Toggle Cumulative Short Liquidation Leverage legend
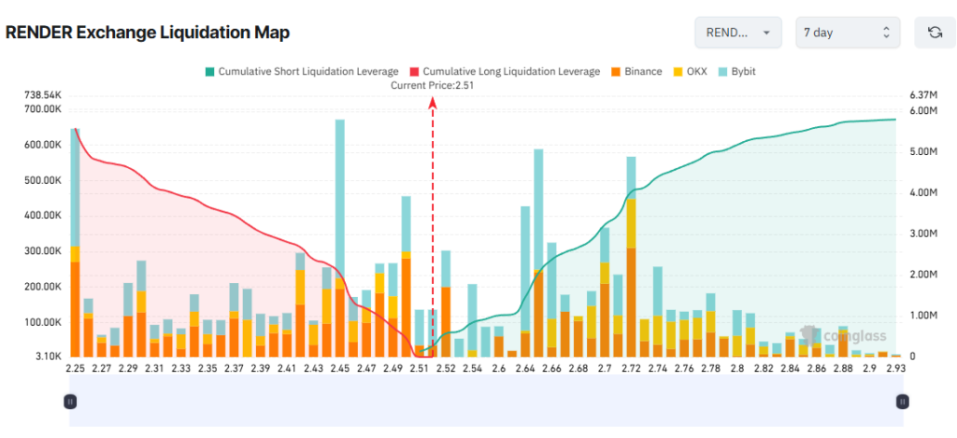The height and width of the screenshot is (438, 957). 302,71
